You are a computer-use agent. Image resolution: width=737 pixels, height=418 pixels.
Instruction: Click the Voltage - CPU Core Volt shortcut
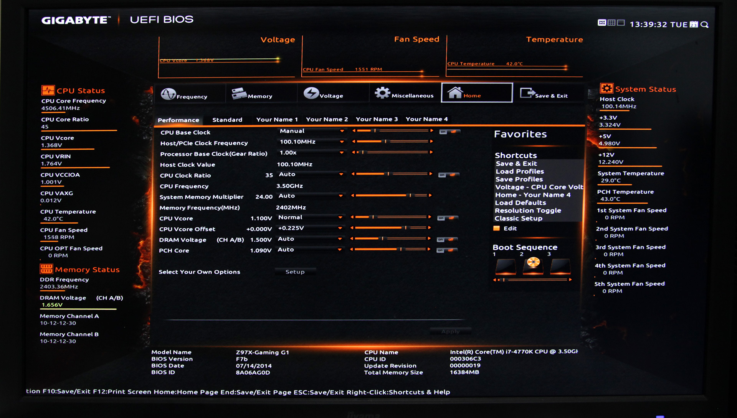[539, 187]
